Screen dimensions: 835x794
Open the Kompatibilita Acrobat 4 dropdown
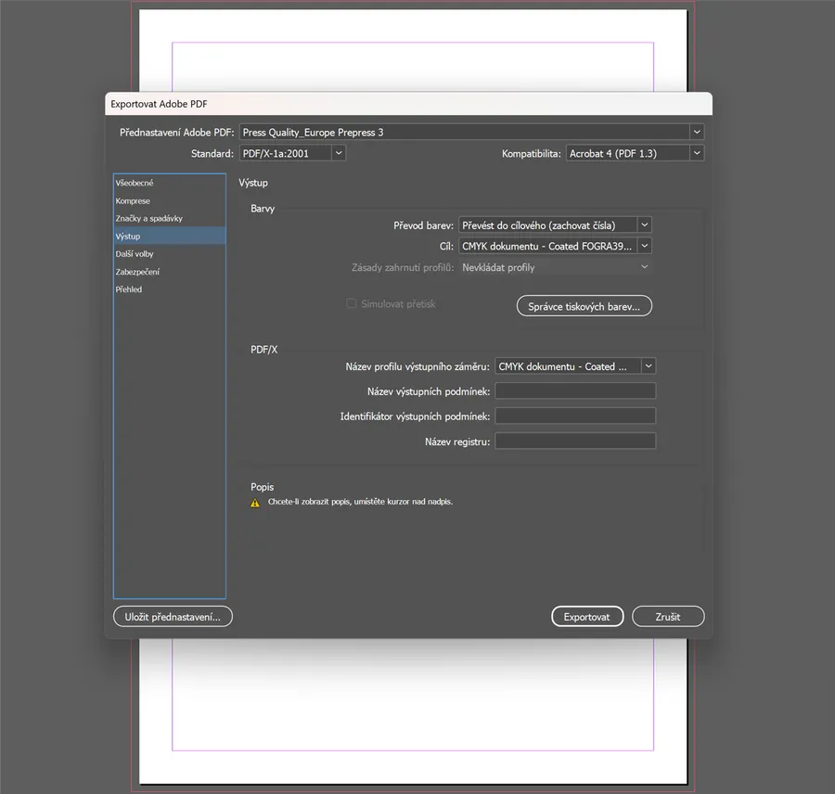pyautogui.click(x=635, y=153)
